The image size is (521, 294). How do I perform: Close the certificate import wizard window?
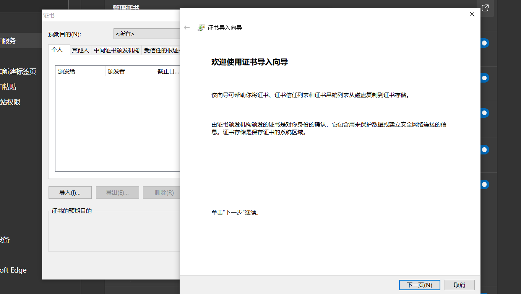click(x=472, y=14)
